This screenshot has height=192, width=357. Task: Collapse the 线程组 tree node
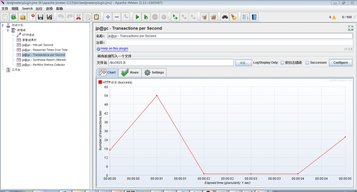[x=8, y=30]
